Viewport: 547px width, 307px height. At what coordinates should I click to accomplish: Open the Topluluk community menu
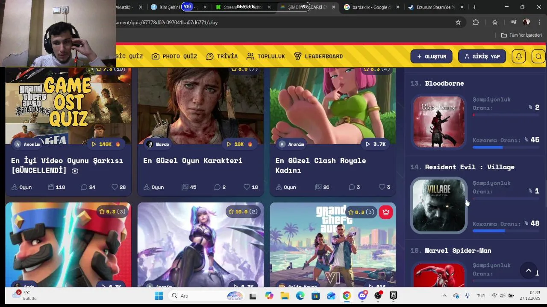266,56
